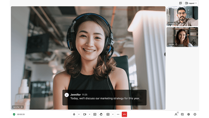The height and width of the screenshot is (118, 209).
Task: Click the green security shield icon
Action: (x=14, y=114)
